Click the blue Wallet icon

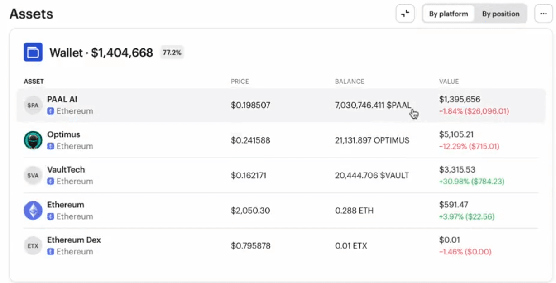tap(33, 52)
